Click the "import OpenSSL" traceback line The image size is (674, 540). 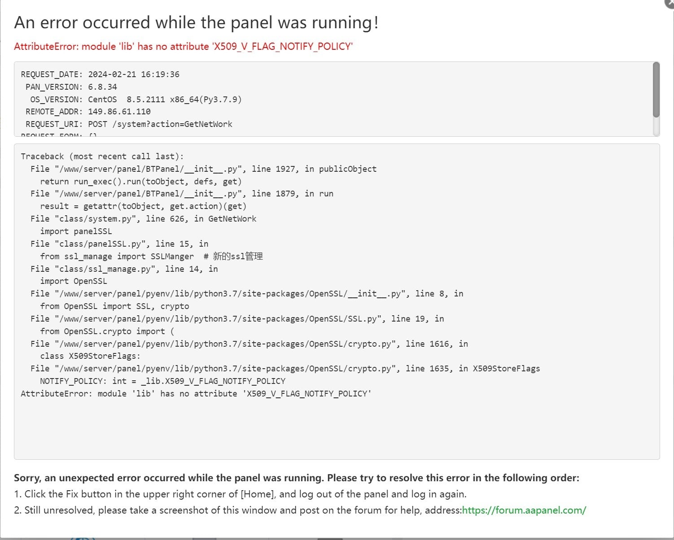(74, 281)
